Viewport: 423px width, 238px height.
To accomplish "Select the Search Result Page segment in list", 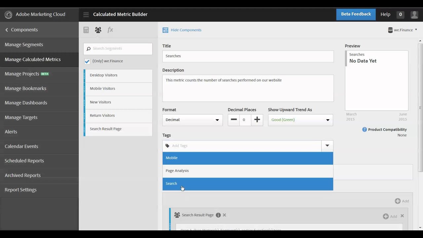I will click(x=118, y=129).
